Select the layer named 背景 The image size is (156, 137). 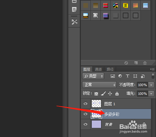pyautogui.click(x=116, y=124)
